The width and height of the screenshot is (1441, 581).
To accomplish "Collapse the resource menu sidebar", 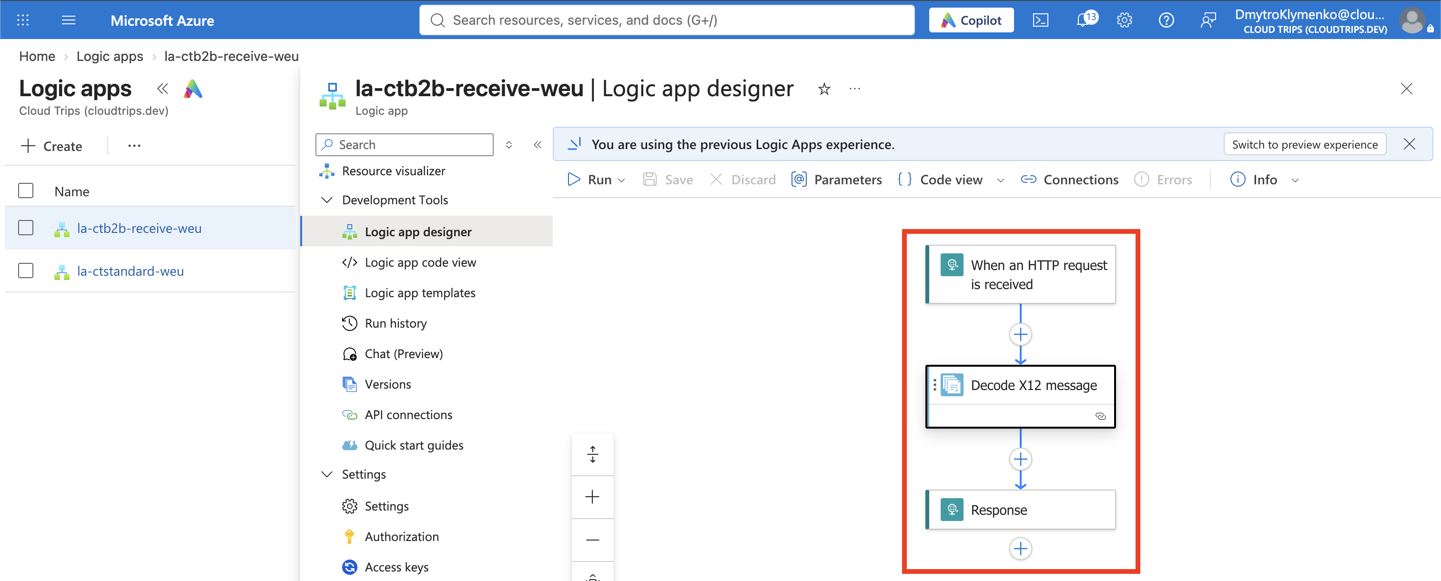I will click(x=538, y=145).
